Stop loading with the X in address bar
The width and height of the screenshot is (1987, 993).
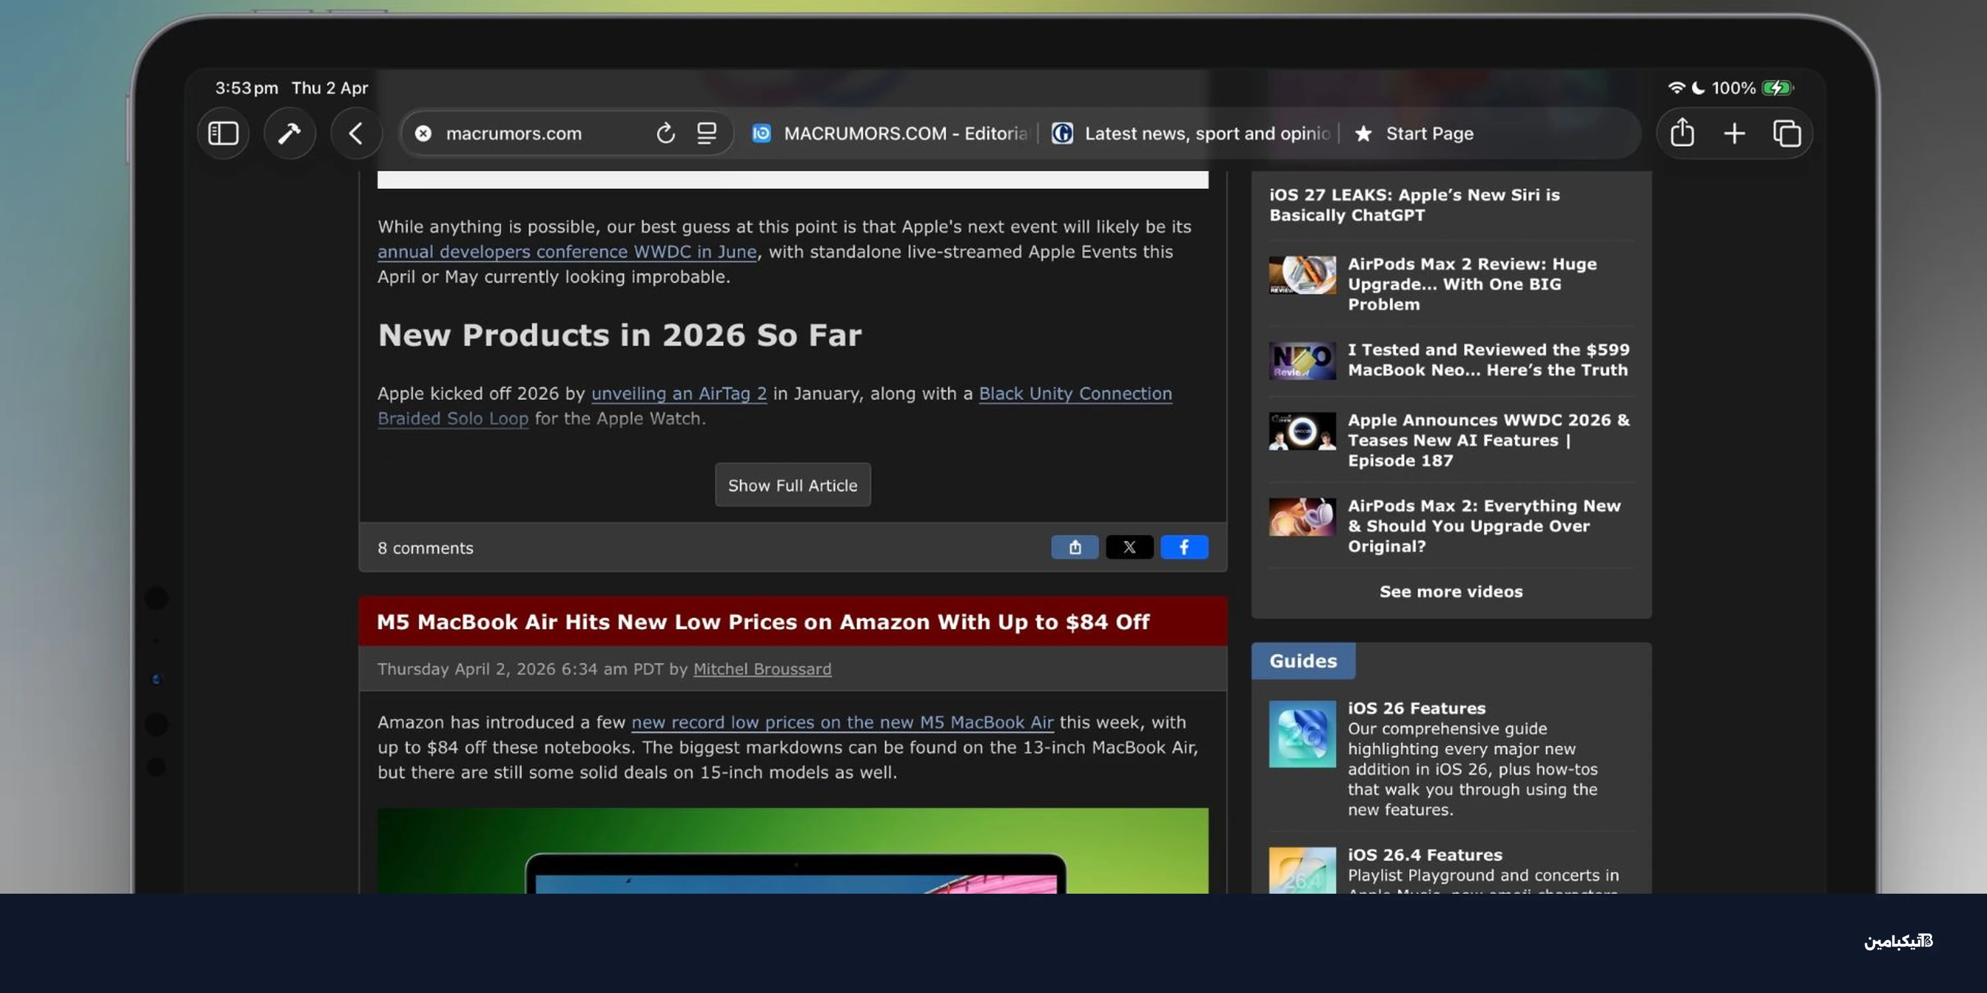coord(423,133)
